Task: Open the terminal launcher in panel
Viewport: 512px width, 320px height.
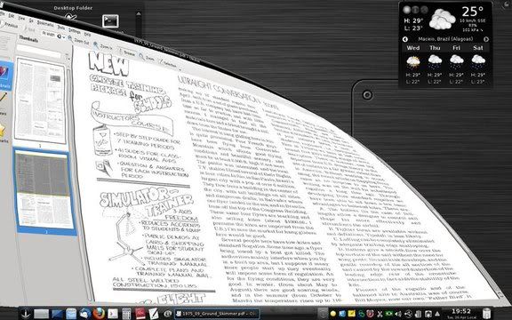Action: coord(113,314)
